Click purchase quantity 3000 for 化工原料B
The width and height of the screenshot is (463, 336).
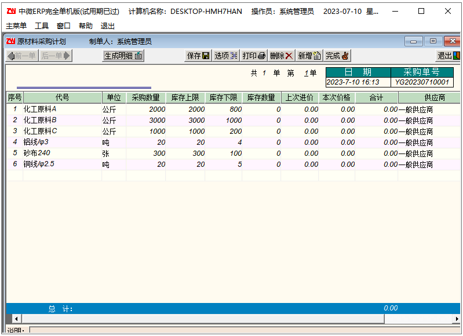(146, 120)
